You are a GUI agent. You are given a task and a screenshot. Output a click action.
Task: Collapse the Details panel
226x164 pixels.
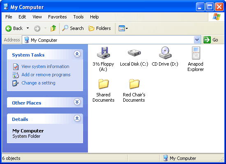[77, 118]
